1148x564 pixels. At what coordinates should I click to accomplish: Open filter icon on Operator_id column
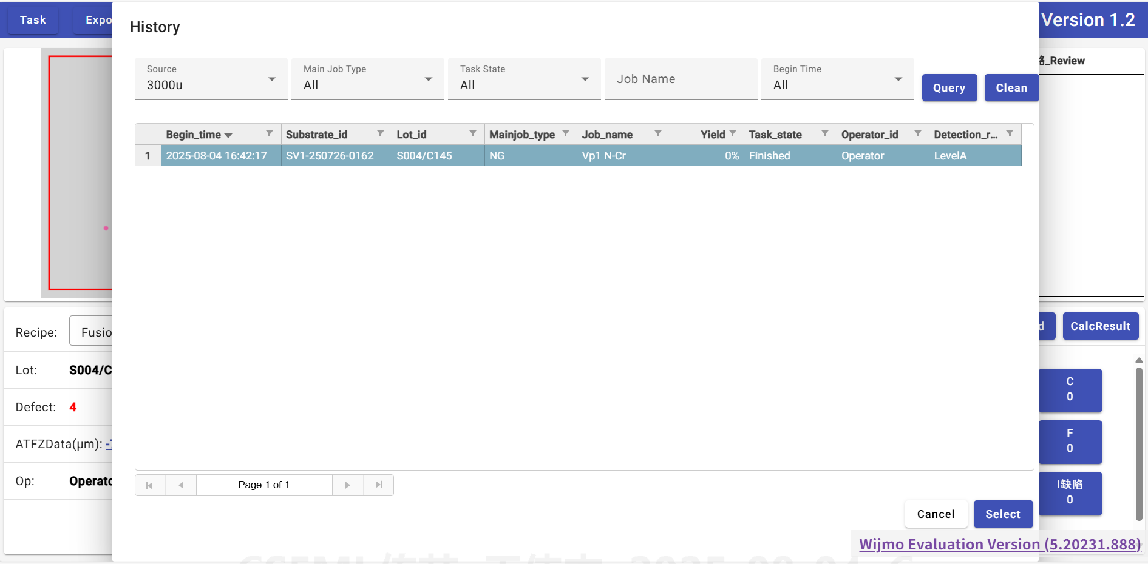[917, 134]
